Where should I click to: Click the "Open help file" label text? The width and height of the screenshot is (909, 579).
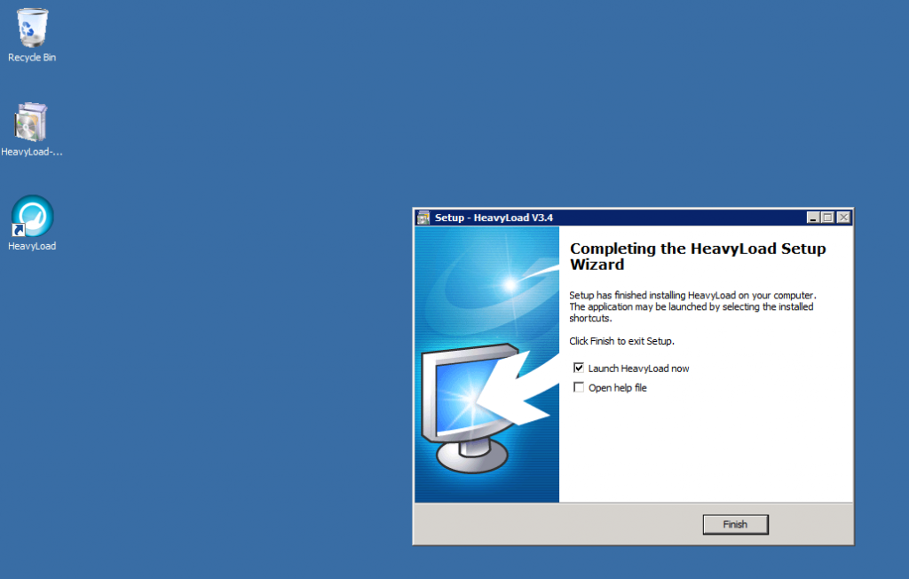(618, 387)
